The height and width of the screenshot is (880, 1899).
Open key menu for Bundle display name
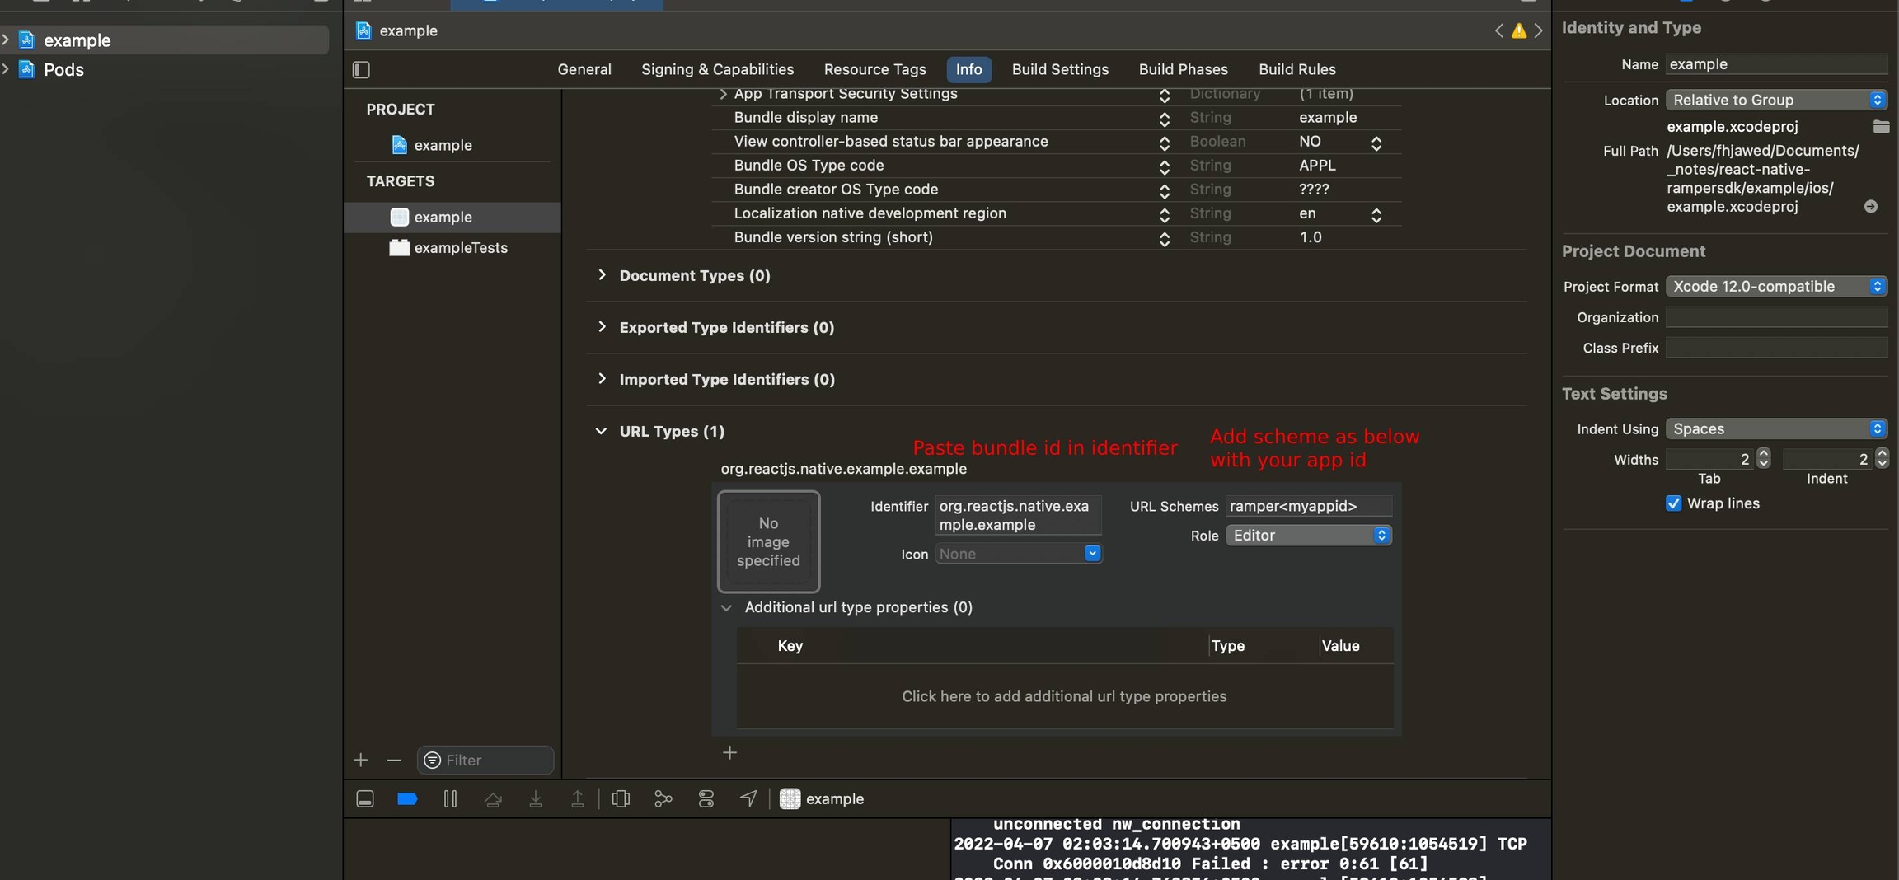[x=1164, y=119]
